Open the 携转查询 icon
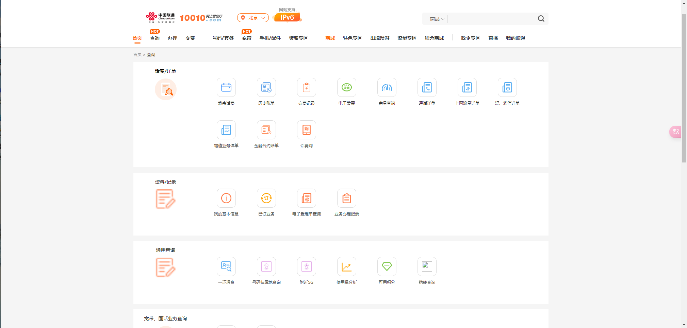Screen dimensions: 687x328 [x=427, y=266]
